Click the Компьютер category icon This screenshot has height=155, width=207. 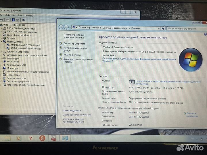(x=4, y=61)
